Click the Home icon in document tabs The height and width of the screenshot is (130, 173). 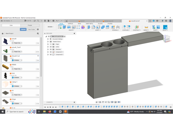coord(66,21)
